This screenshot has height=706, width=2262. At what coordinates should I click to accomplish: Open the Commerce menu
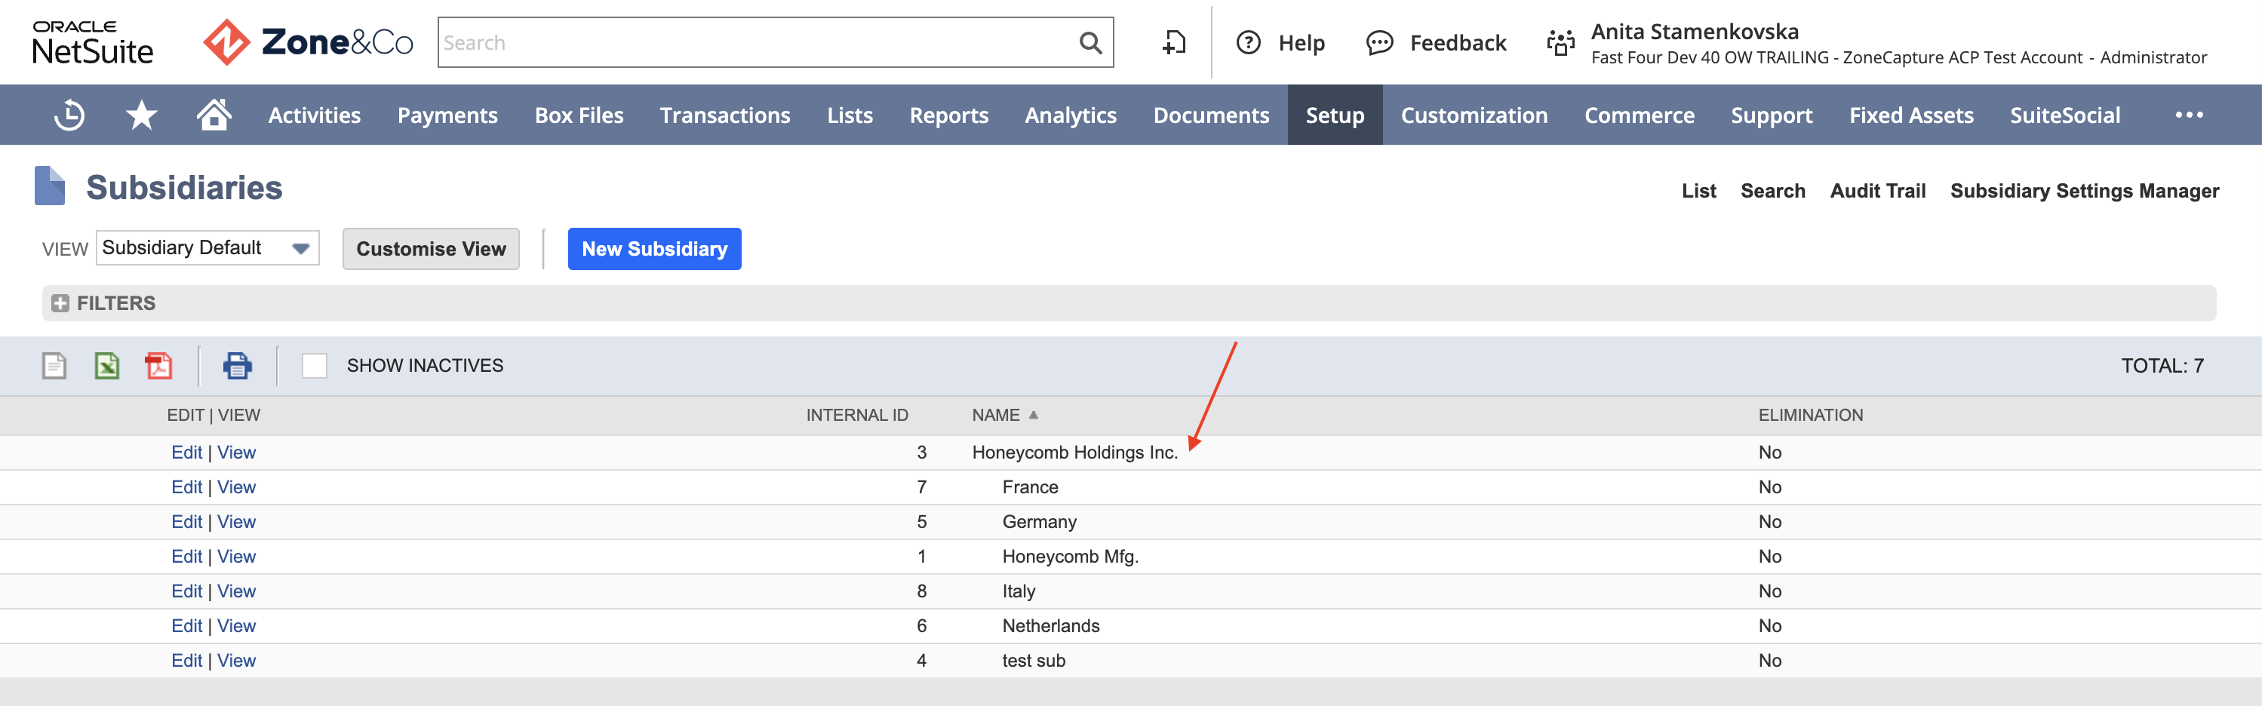pyautogui.click(x=1640, y=115)
